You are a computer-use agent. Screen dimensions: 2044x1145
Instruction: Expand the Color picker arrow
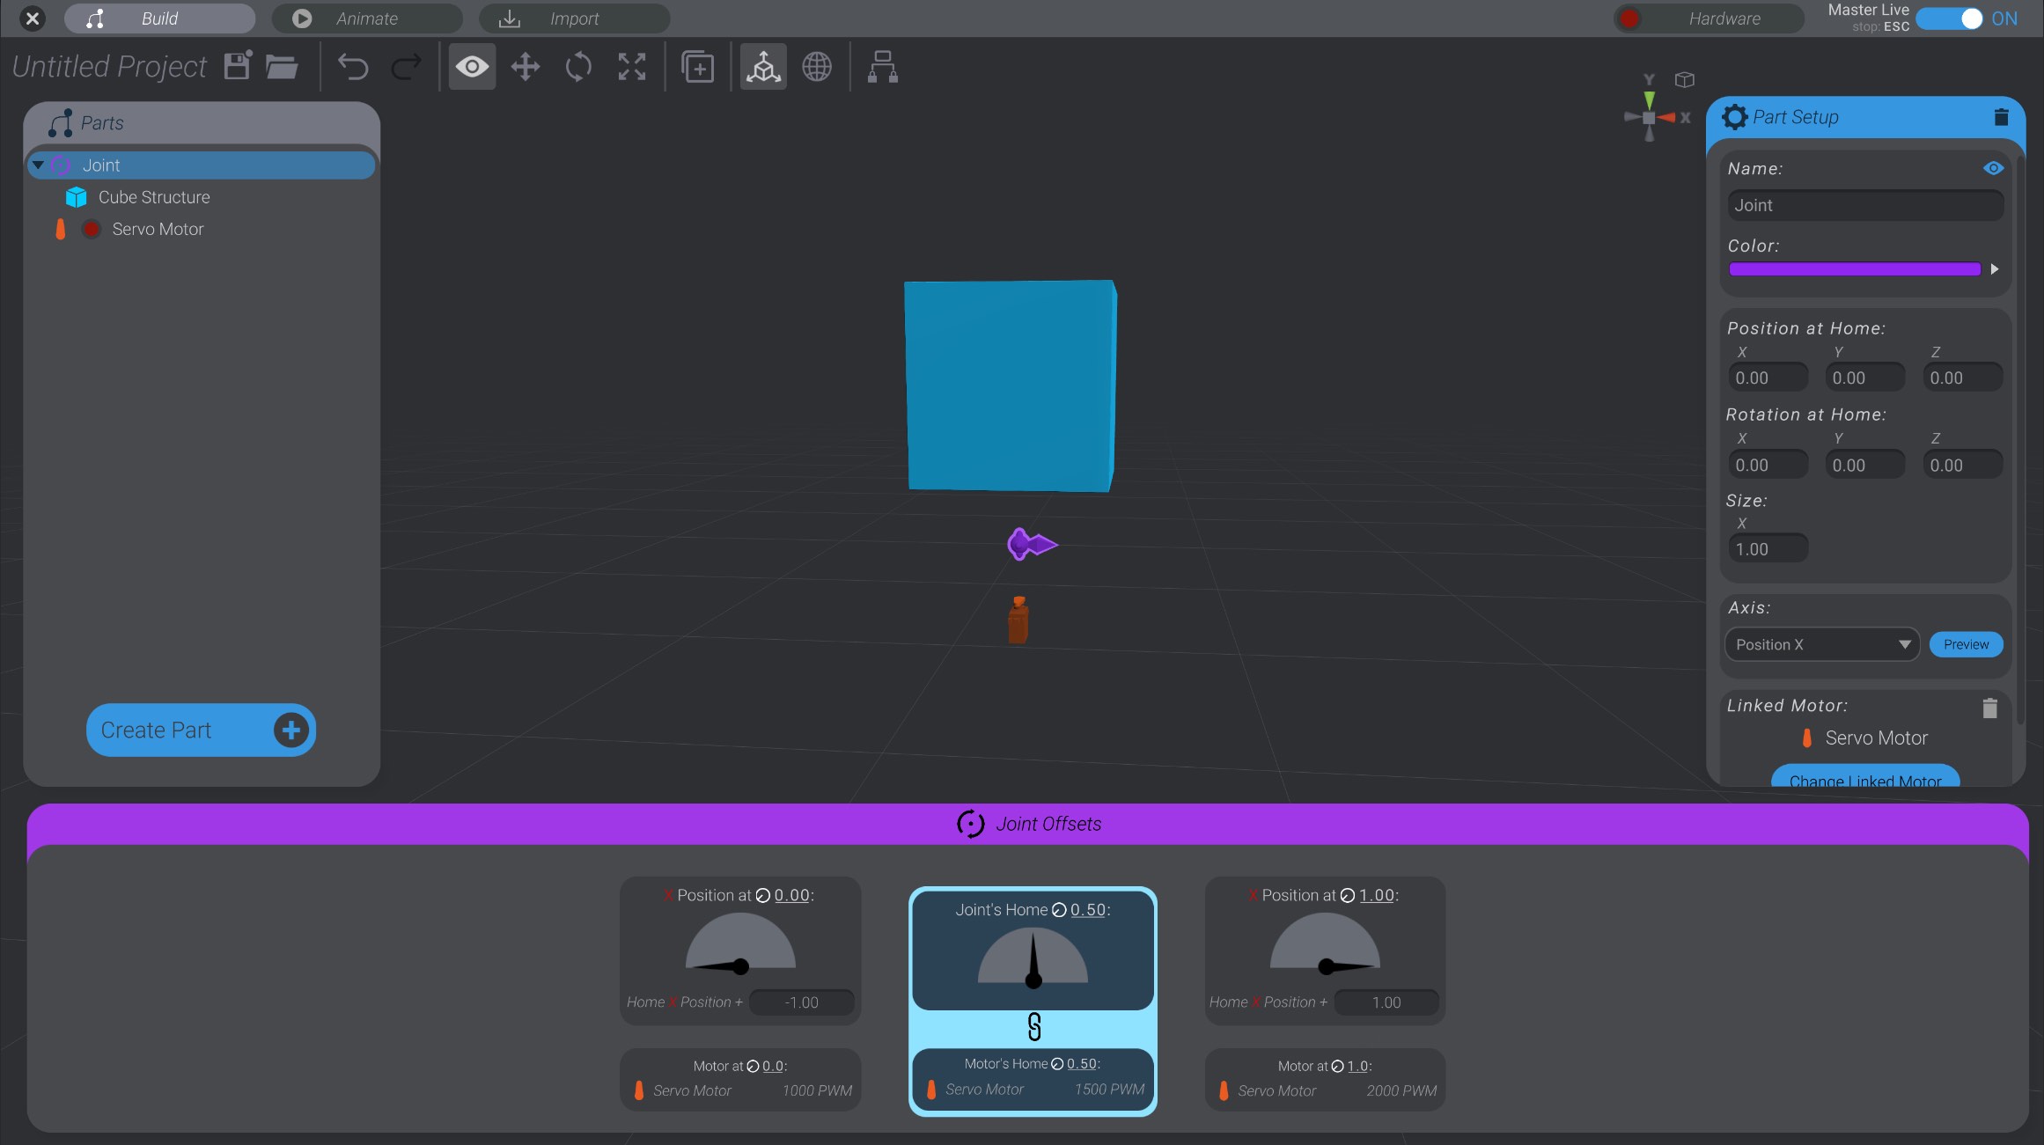click(x=1994, y=269)
